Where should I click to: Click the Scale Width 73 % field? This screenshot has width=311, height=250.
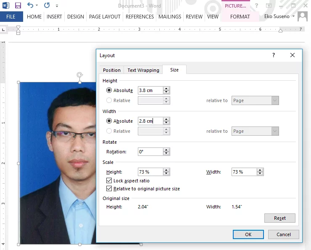(244, 172)
